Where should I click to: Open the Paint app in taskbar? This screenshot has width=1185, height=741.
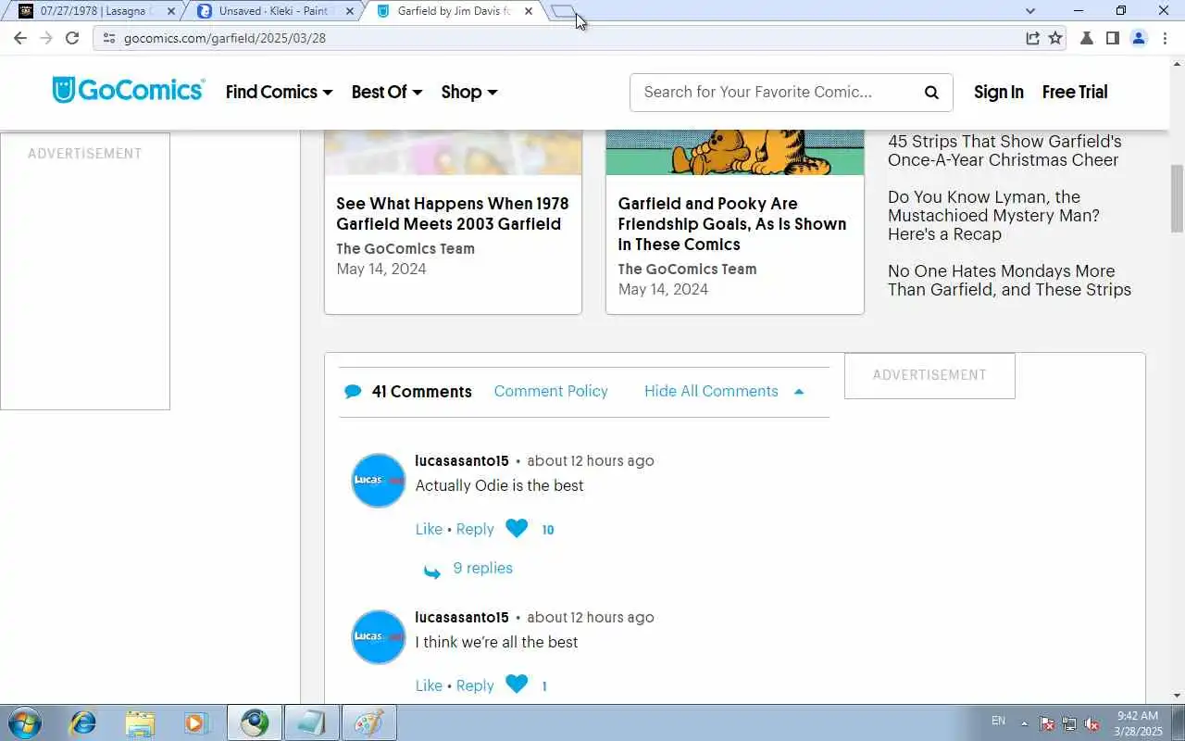(x=368, y=722)
